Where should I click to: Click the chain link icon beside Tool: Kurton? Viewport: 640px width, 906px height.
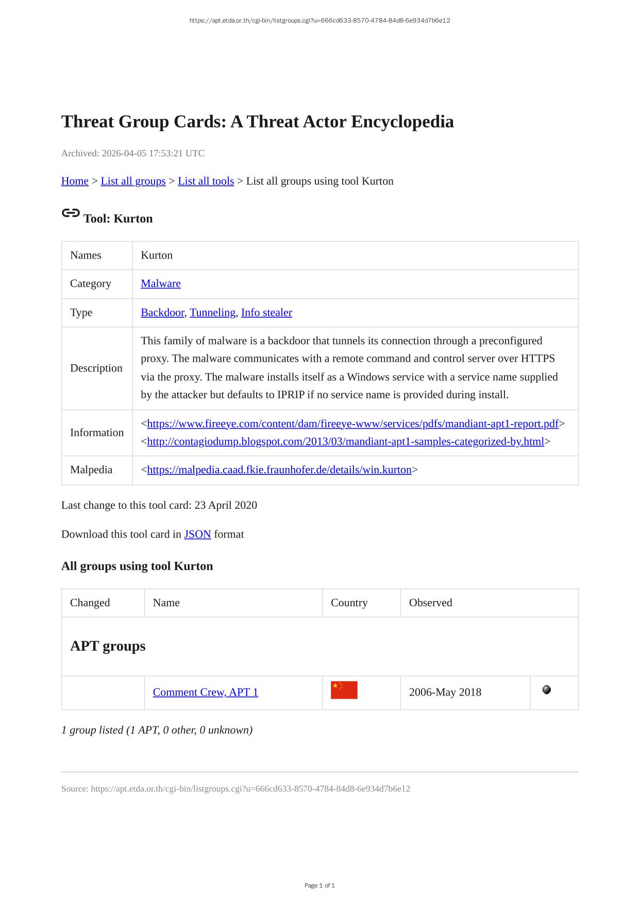71,213
